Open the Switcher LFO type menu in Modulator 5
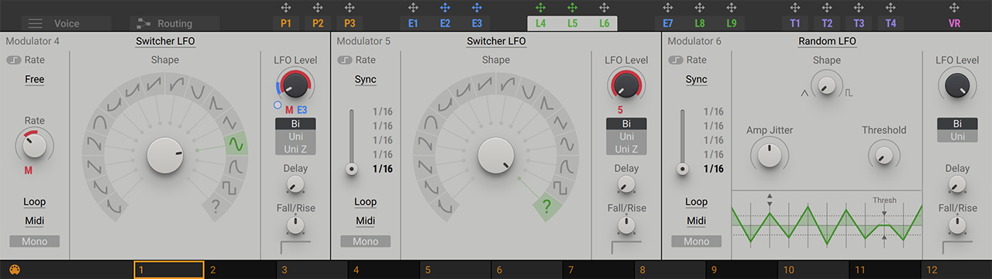 pos(496,41)
